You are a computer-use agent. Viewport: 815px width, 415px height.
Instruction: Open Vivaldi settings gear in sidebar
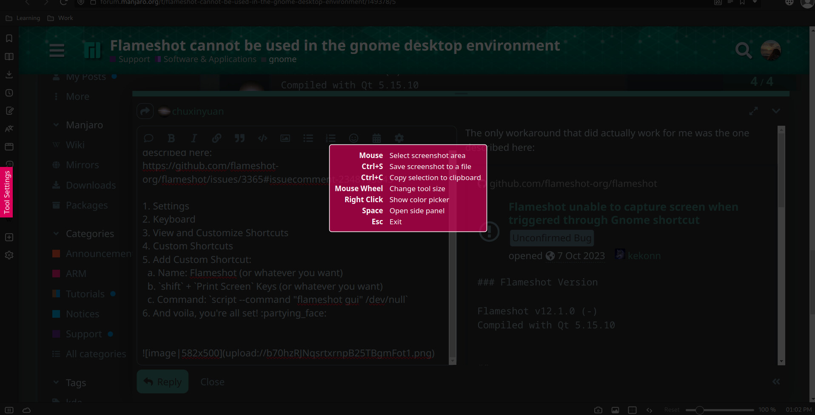[x=9, y=255]
